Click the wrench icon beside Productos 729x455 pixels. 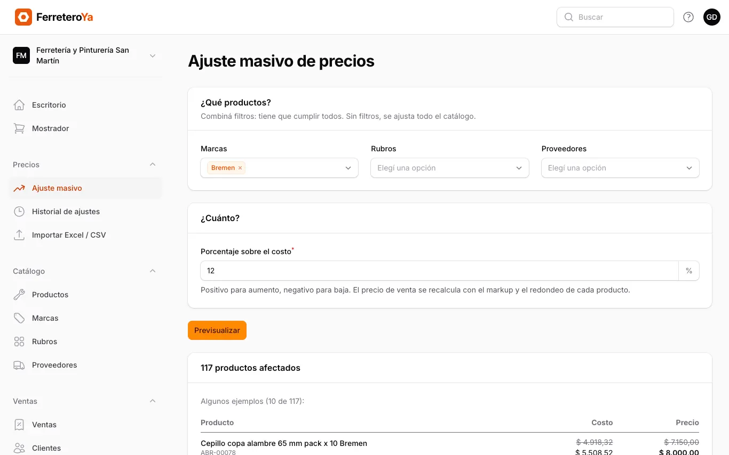click(19, 295)
